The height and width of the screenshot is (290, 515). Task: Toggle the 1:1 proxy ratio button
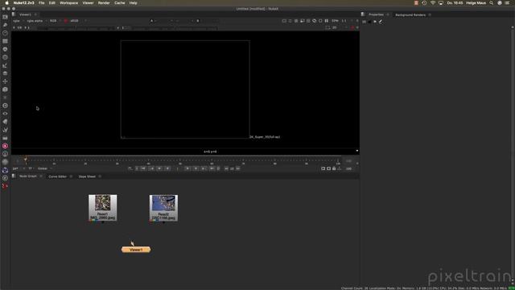coord(344,21)
